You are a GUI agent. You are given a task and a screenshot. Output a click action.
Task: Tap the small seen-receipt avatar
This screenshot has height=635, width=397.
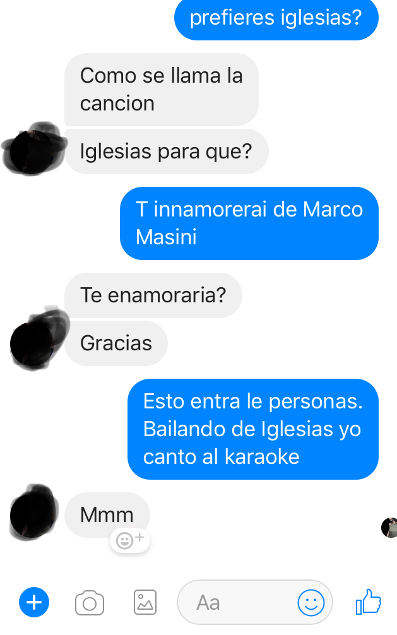(389, 527)
